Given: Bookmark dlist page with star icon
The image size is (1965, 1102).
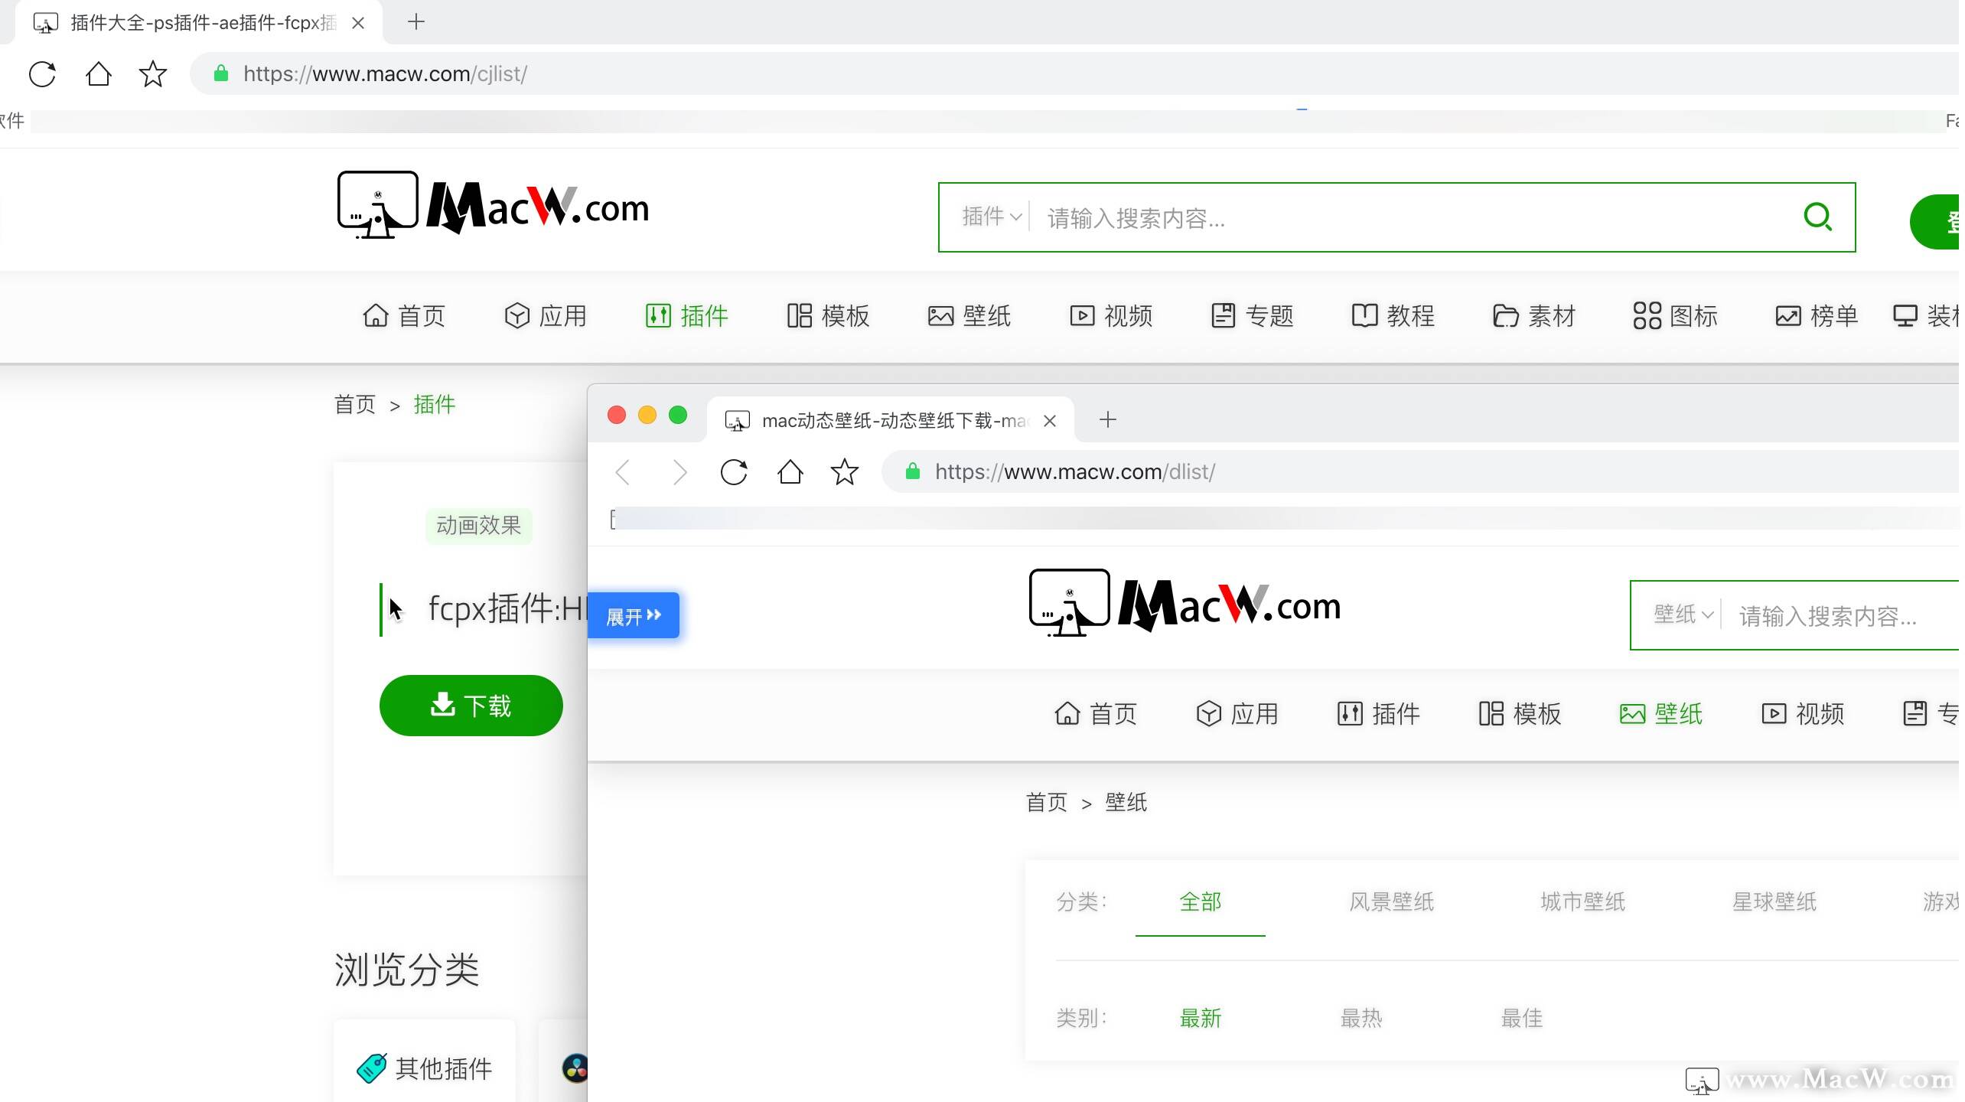Looking at the screenshot, I should 845,472.
